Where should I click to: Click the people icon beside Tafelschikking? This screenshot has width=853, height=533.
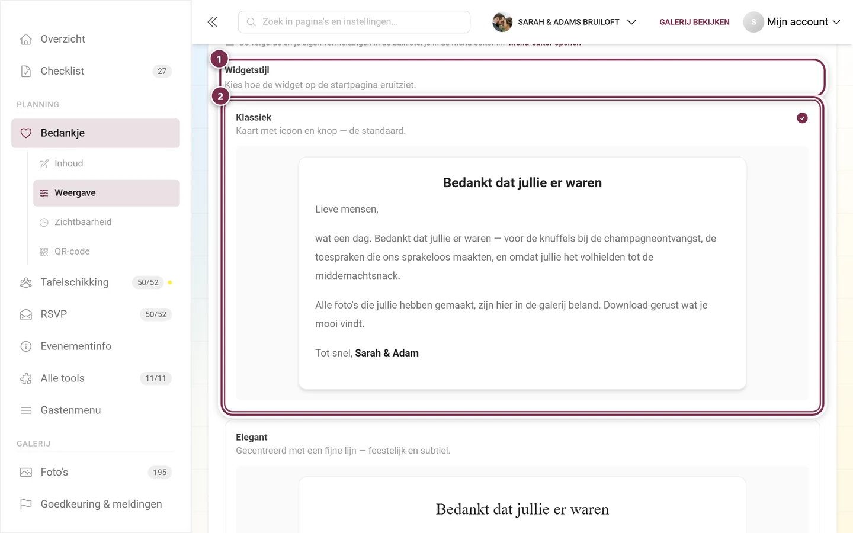(26, 282)
